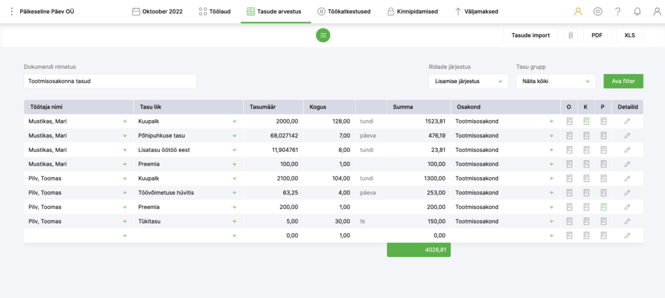Expand employee dropdown in Mari Kuupalk row
The image size is (665, 298).
(x=125, y=121)
